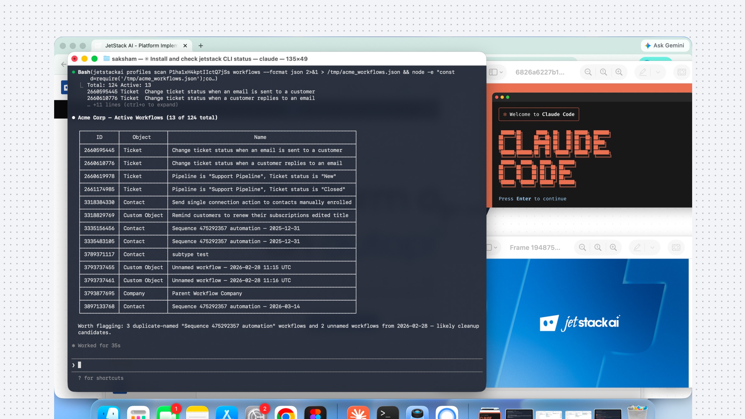Click 'Unnamed workflow – 2026-02-28 11:15 UTC' name
Viewport: 745px width, 419px height.
tap(231, 267)
